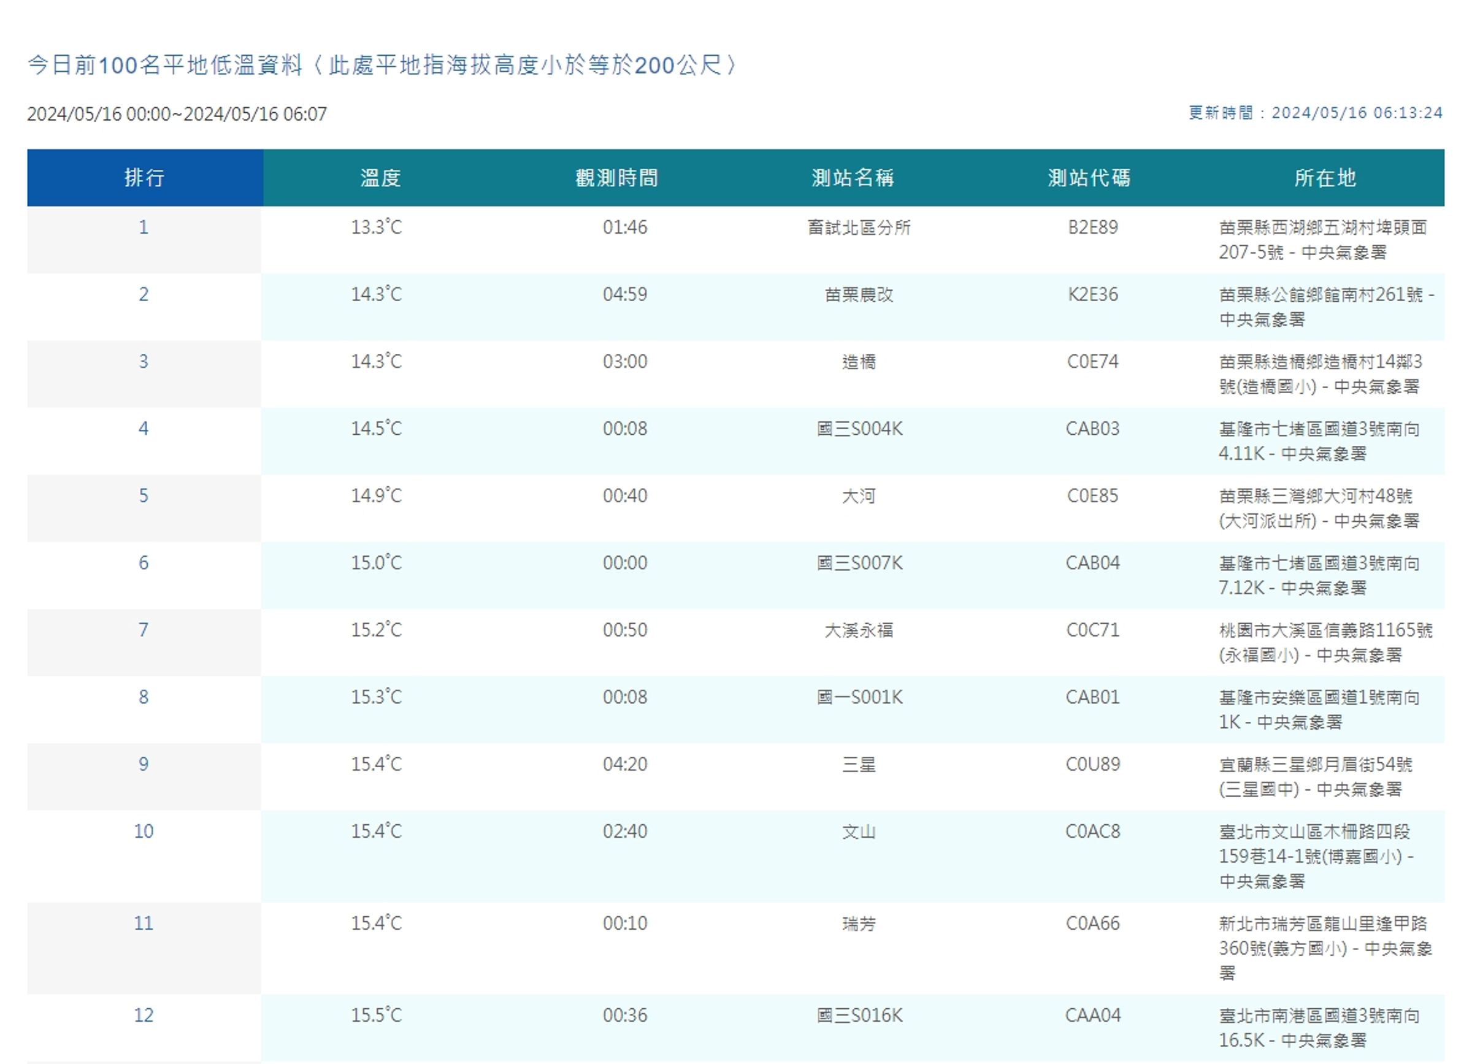Click the 溫度 column header

pyautogui.click(x=380, y=177)
